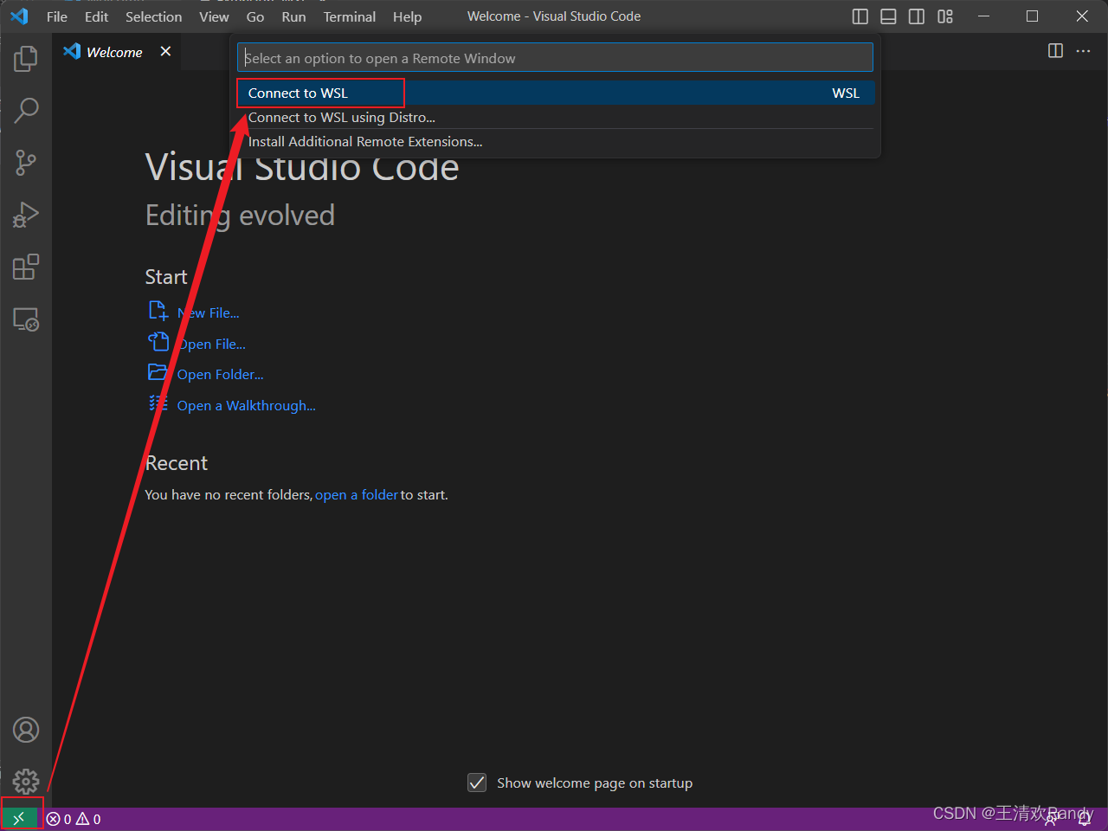Open the Go menu
The image size is (1108, 831).
[x=255, y=16]
